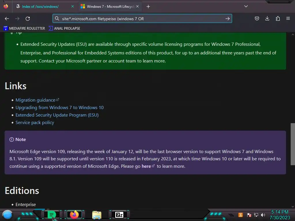Click the Firefox taskbar icon
The height and width of the screenshot is (221, 295).
[74, 215]
